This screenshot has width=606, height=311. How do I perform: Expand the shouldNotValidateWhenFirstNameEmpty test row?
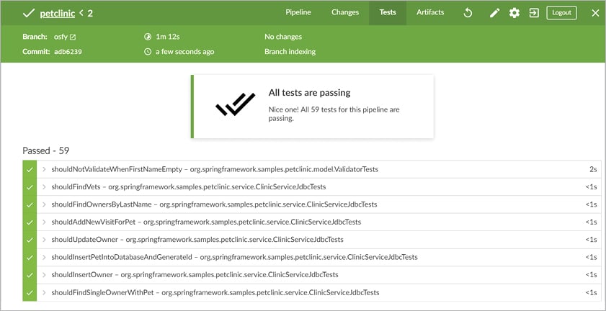[44, 170]
